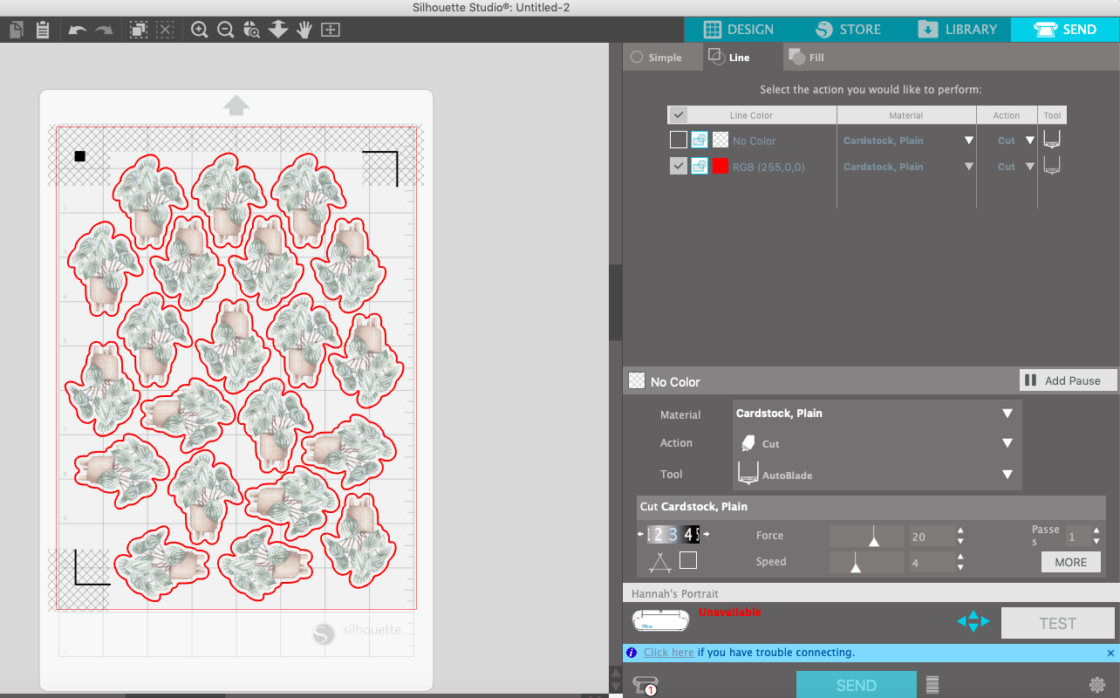This screenshot has height=698, width=1120.
Task: Zoom out of the canvas
Action: [x=226, y=30]
